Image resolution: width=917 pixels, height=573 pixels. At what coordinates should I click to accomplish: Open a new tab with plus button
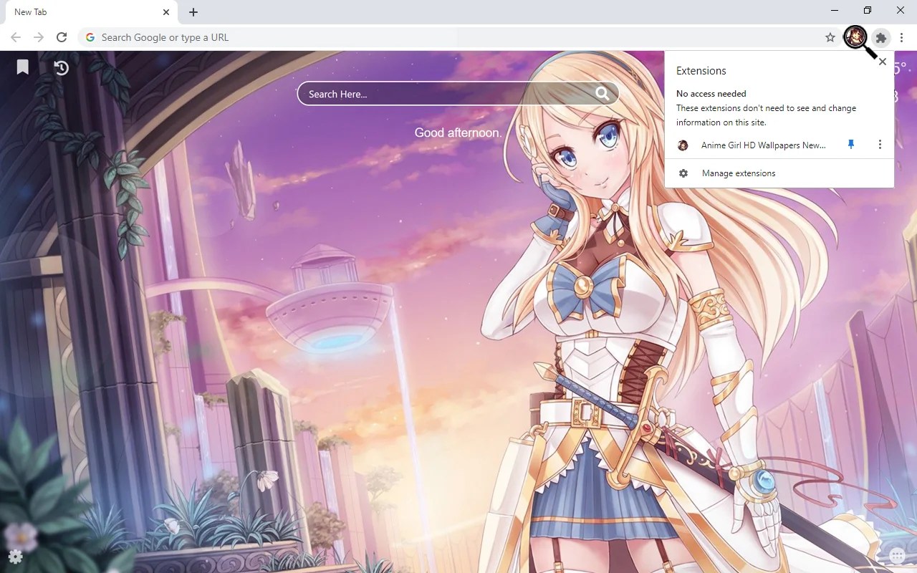[x=193, y=12]
